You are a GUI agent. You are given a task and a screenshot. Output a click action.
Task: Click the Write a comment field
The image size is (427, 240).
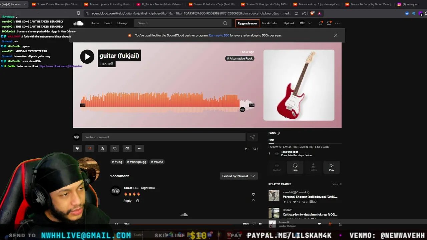click(x=164, y=137)
